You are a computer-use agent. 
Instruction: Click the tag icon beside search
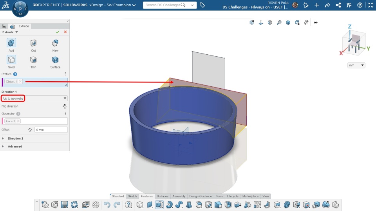coord(202,5)
